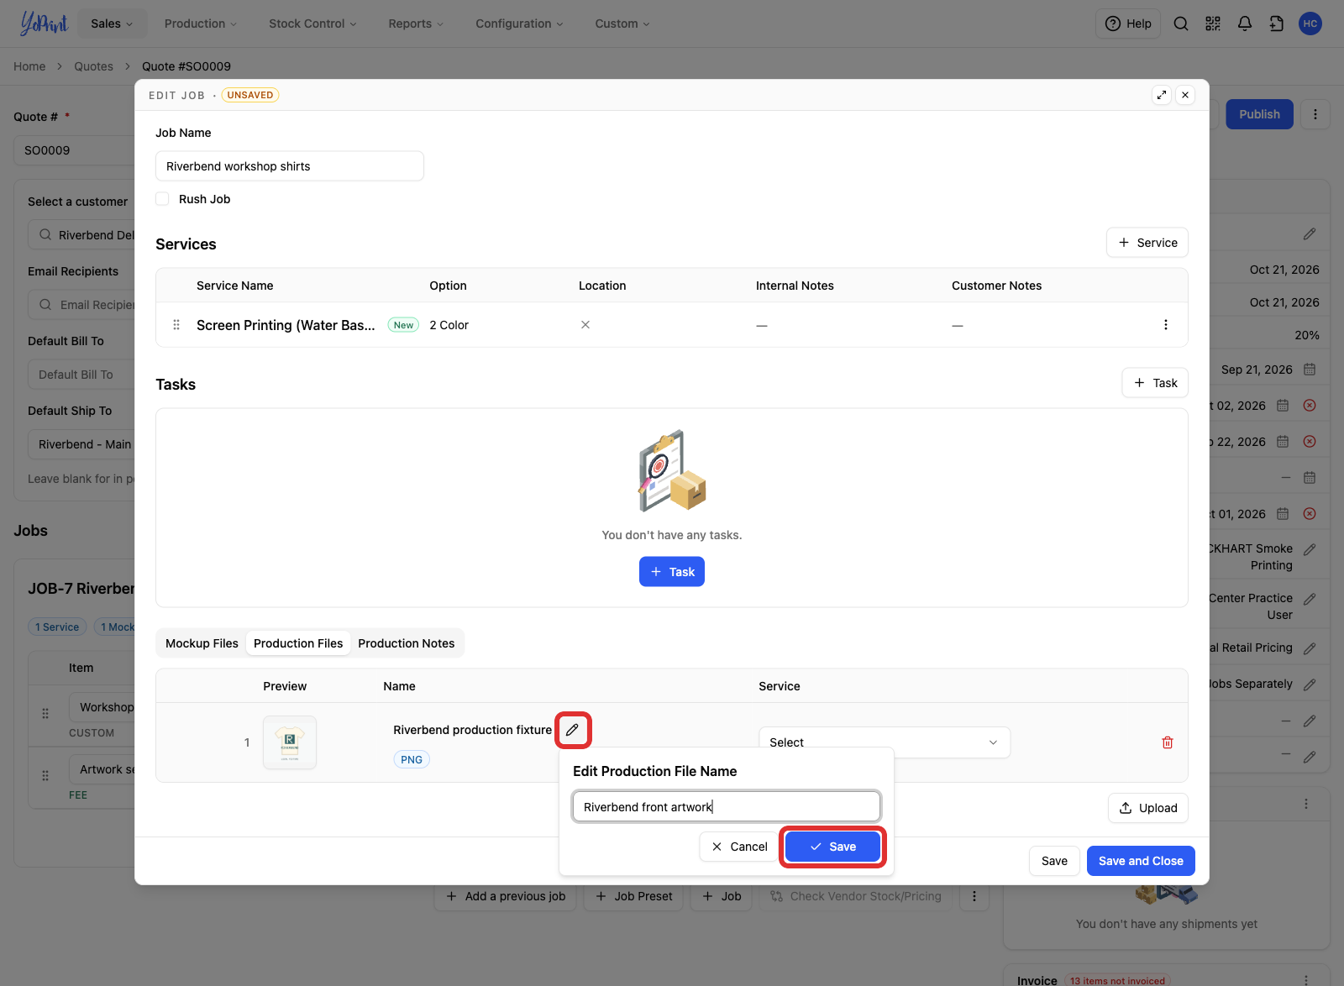Grab the drag handle of Screen Printing row
1344x986 pixels.
176,325
